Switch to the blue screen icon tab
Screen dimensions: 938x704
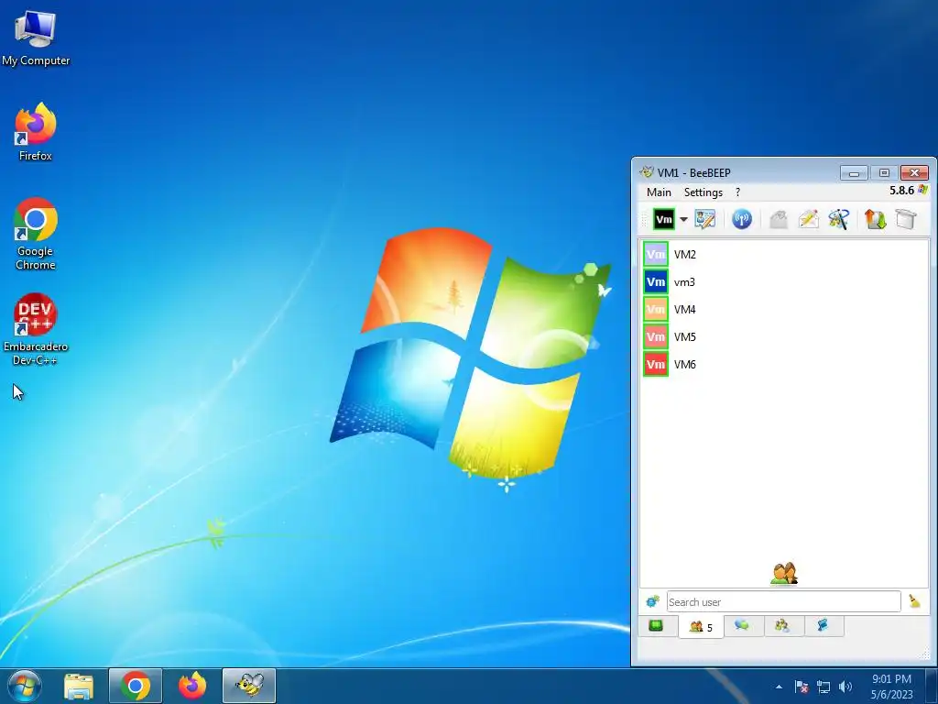pyautogui.click(x=823, y=626)
